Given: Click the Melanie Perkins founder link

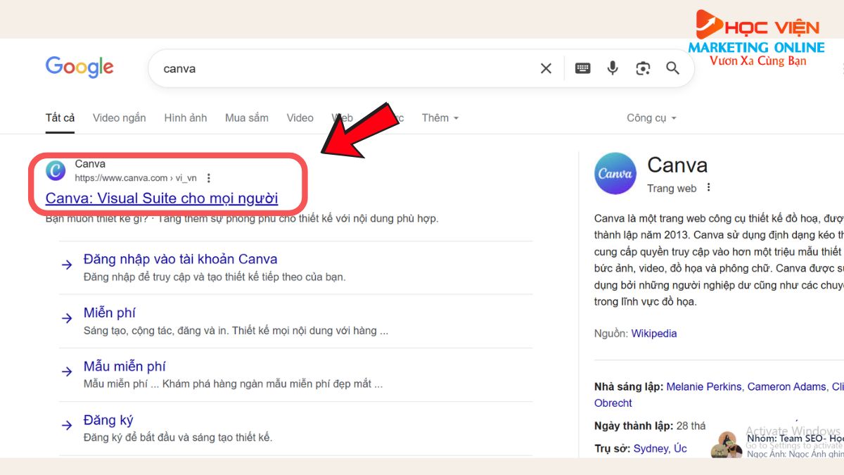Looking at the screenshot, I should (704, 386).
